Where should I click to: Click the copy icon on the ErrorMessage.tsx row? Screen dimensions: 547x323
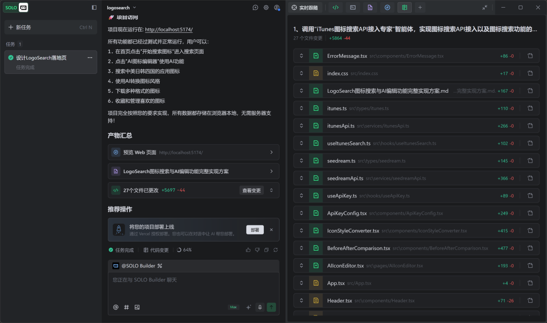[x=530, y=56]
